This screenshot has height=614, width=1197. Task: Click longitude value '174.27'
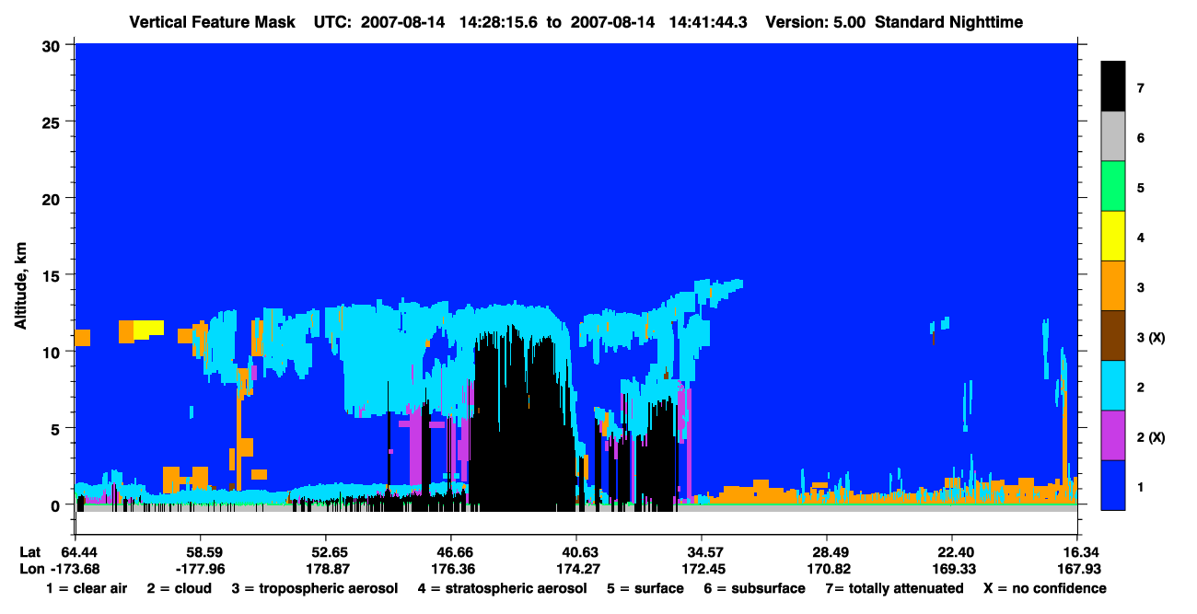pyautogui.click(x=576, y=569)
